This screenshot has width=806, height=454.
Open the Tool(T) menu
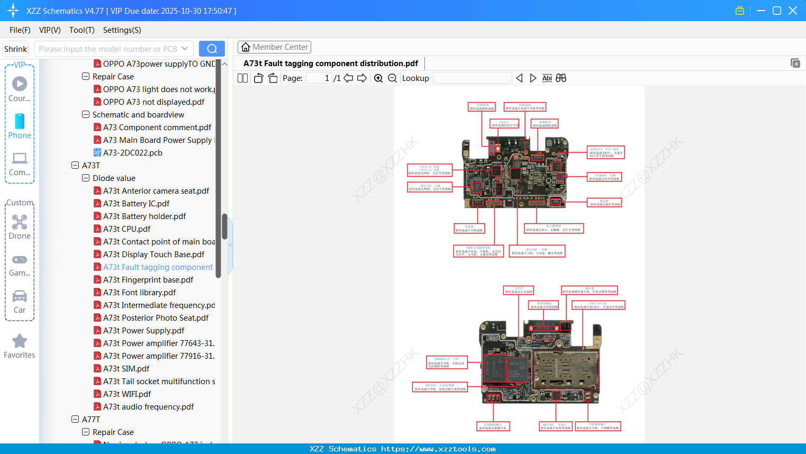click(x=81, y=30)
